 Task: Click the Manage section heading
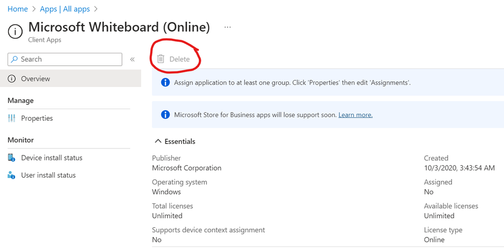pos(21,101)
